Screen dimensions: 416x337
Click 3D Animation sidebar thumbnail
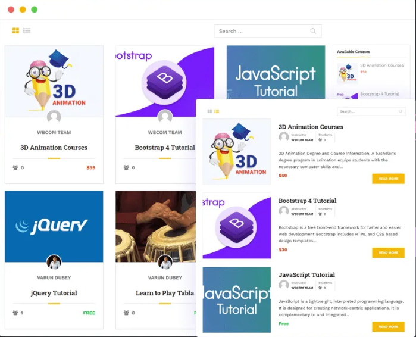(348, 73)
